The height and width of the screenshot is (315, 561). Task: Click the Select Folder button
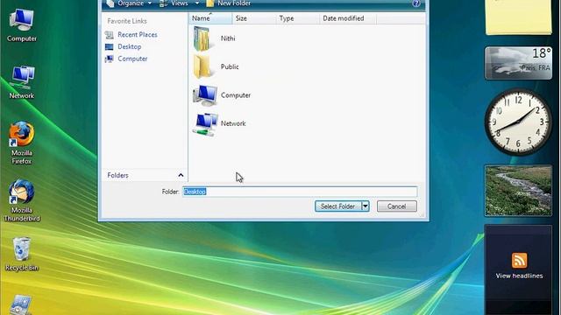(337, 206)
